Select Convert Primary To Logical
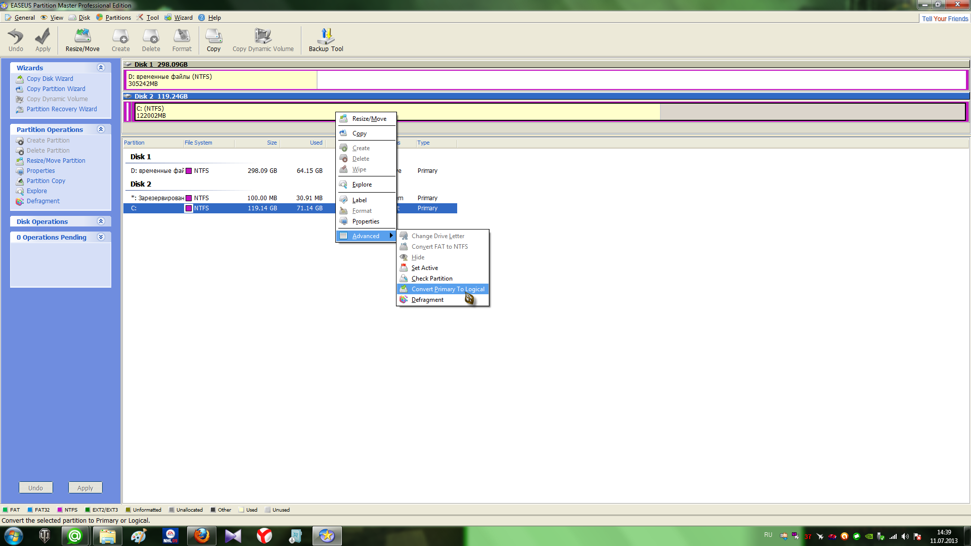The image size is (971, 546). (x=443, y=289)
